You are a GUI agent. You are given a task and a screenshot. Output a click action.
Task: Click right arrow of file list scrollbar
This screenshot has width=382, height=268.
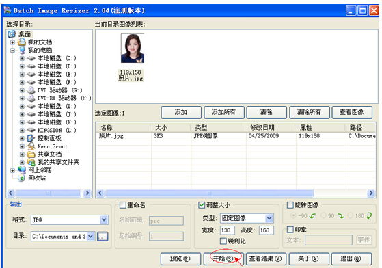coord(371,193)
